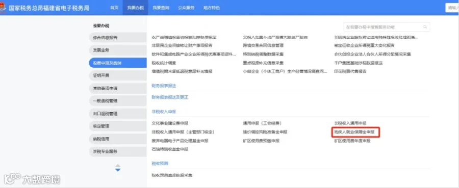459x188 pixels.
Task: Select 发票业务 in the sidebar
Action: click(x=118, y=50)
